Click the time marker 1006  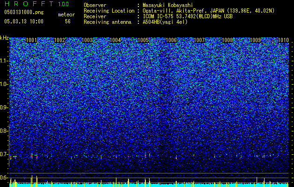pyautogui.click(x=172, y=40)
